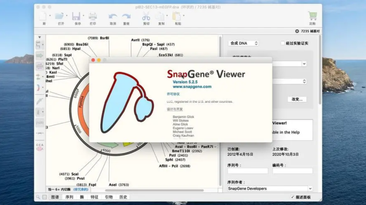366x205 pixels.
Task: Click the Redo (重做) arrow icon
Action: click(x=126, y=16)
